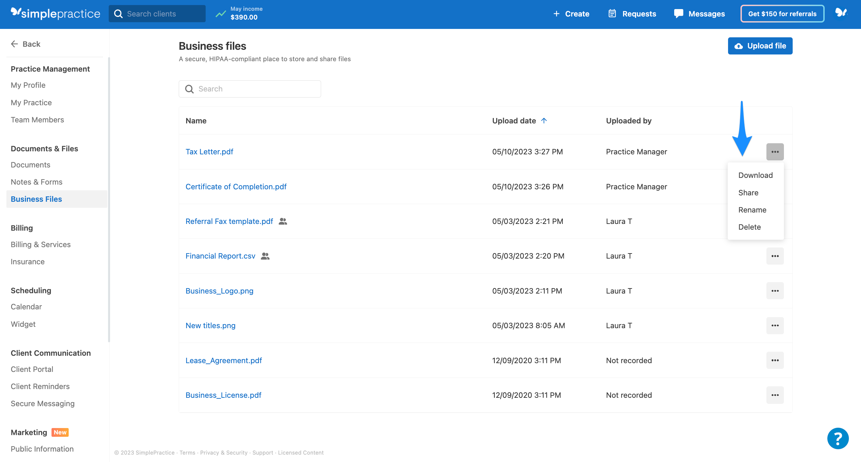Click Get $150 for referrals button
This screenshot has height=462, width=861.
pyautogui.click(x=782, y=14)
